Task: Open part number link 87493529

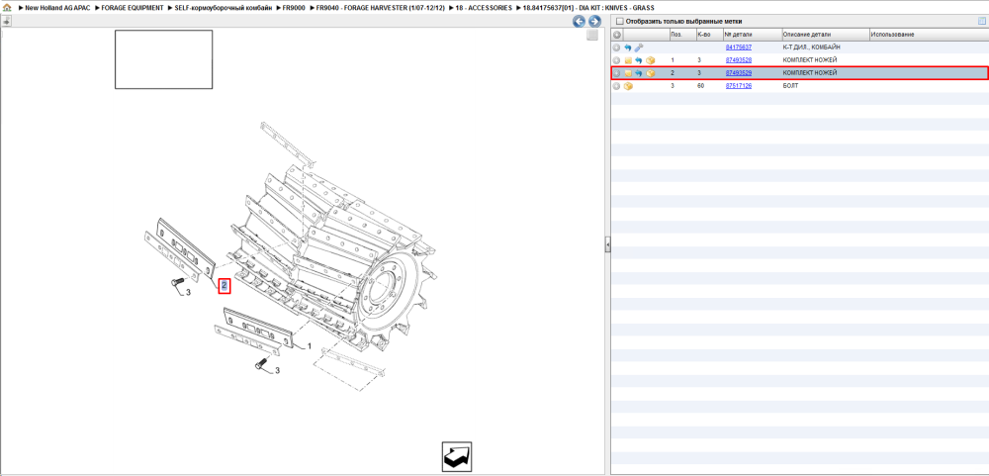Action: coord(738,73)
